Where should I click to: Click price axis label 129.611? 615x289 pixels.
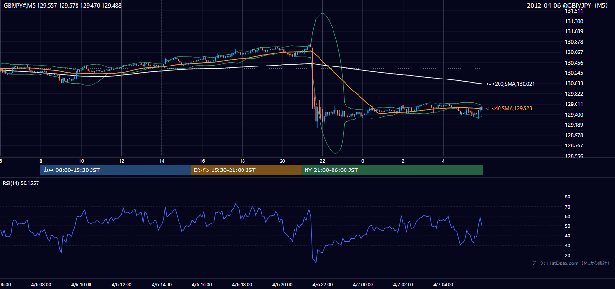[574, 104]
